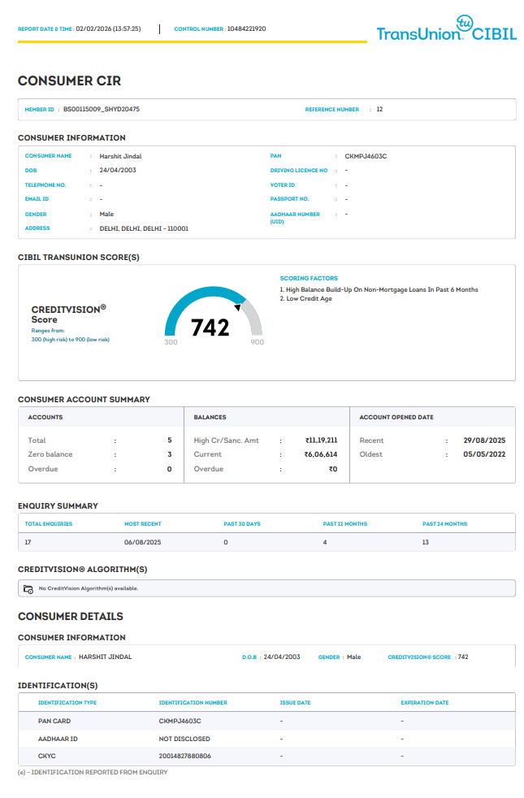Select High Cr/Sanc. Amt value ₹11,19,211
This screenshot has height=798, width=524.
321,440
